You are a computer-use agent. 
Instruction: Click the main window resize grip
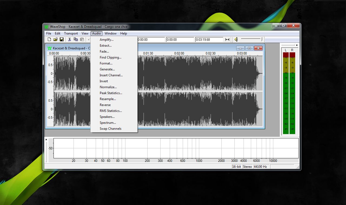point(298,168)
